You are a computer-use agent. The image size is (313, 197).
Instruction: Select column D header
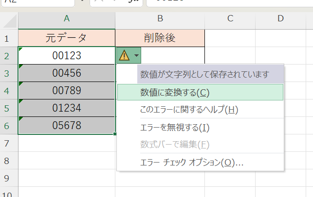coord(280,19)
